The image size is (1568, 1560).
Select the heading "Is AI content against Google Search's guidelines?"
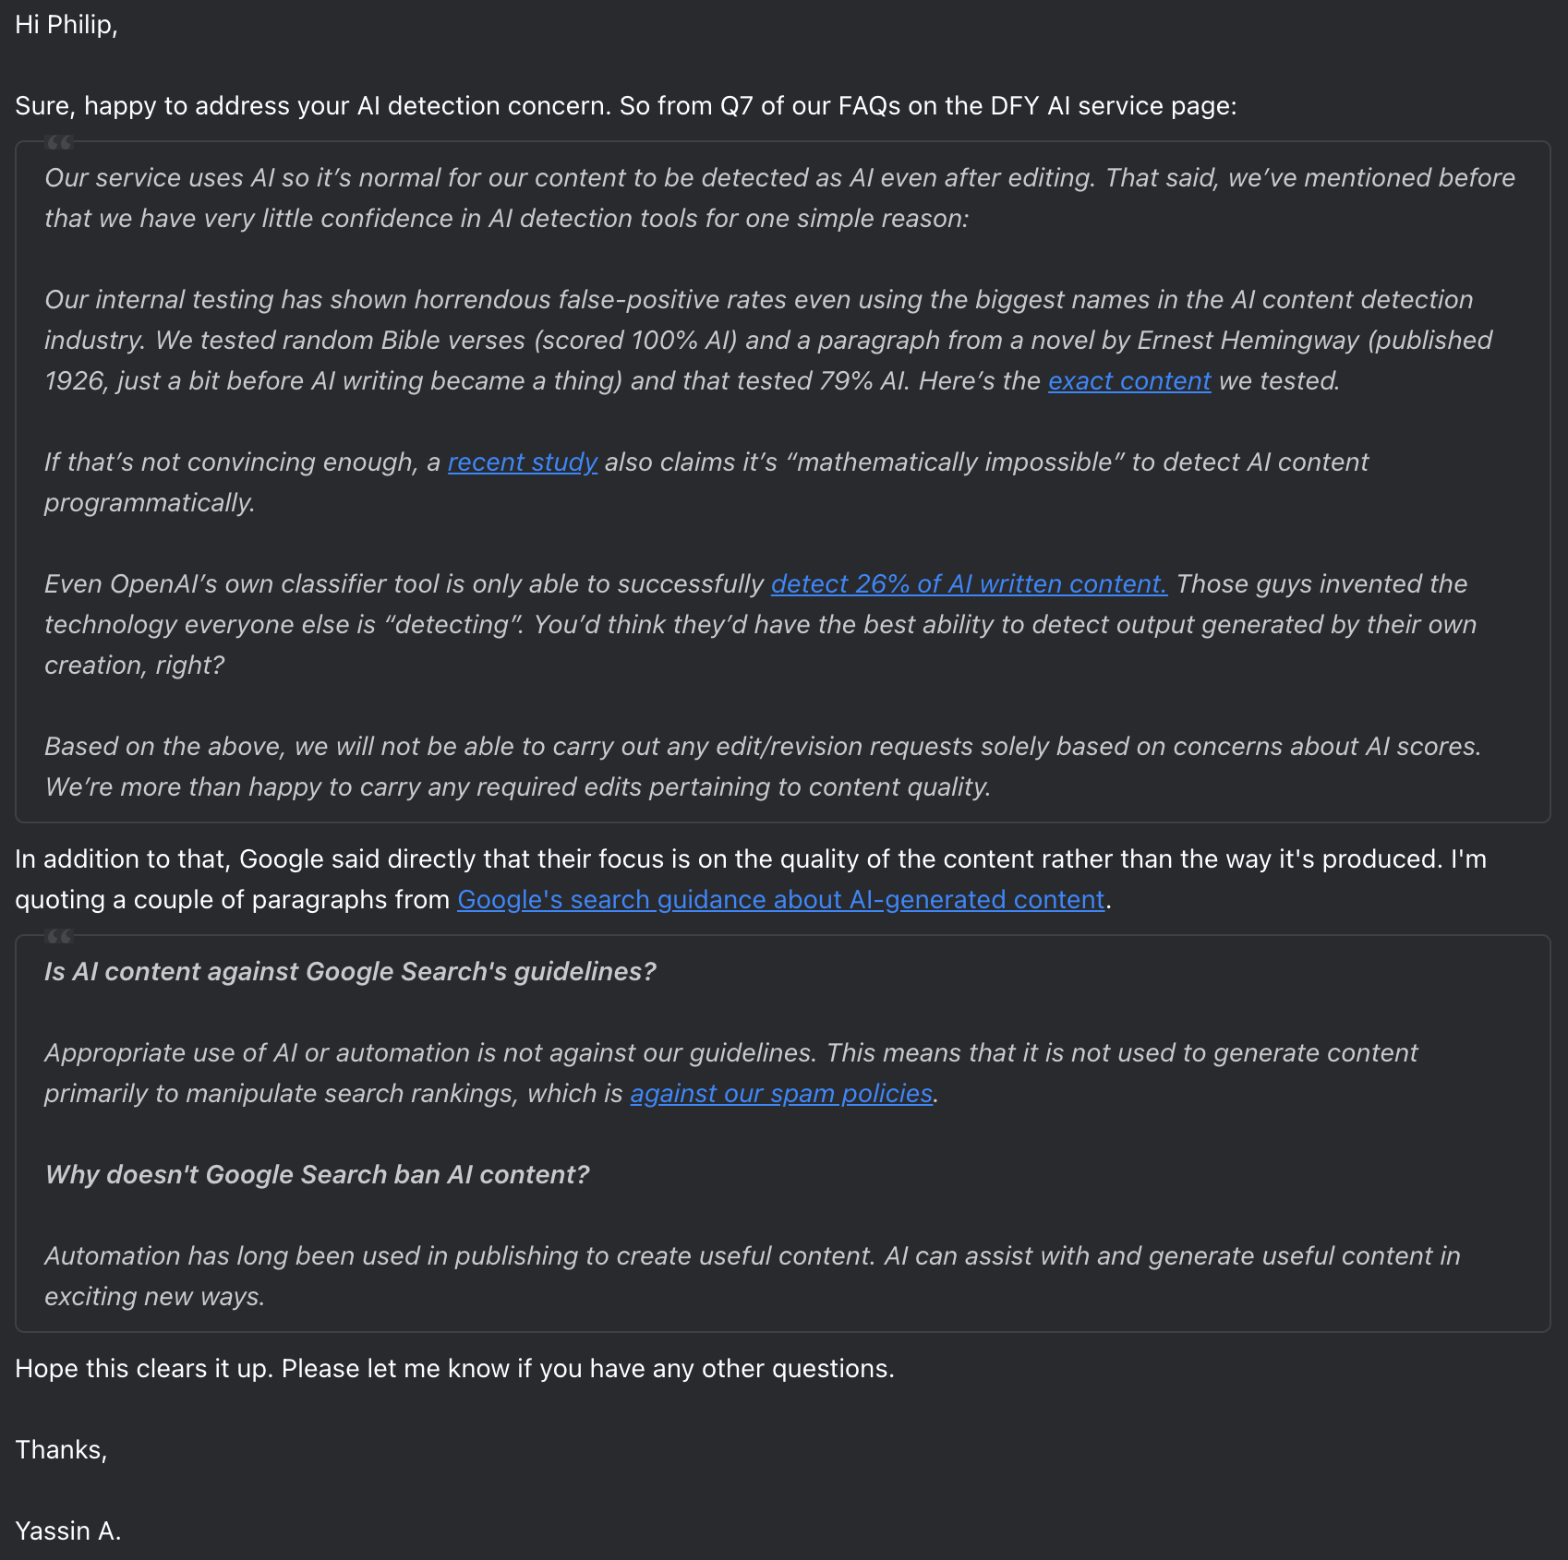[351, 972]
